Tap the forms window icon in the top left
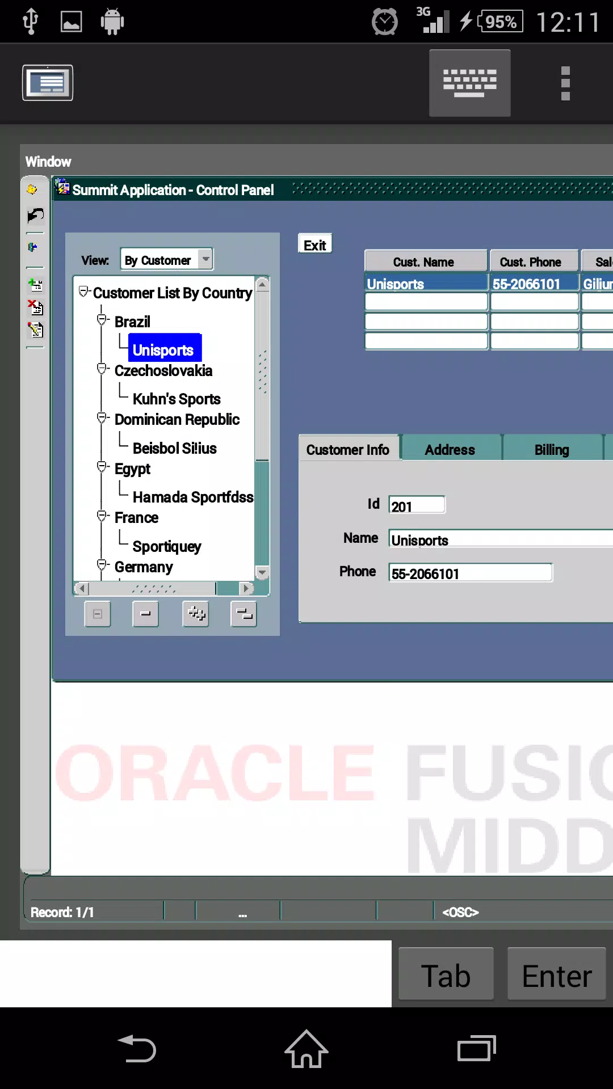This screenshot has width=613, height=1089. tap(48, 83)
